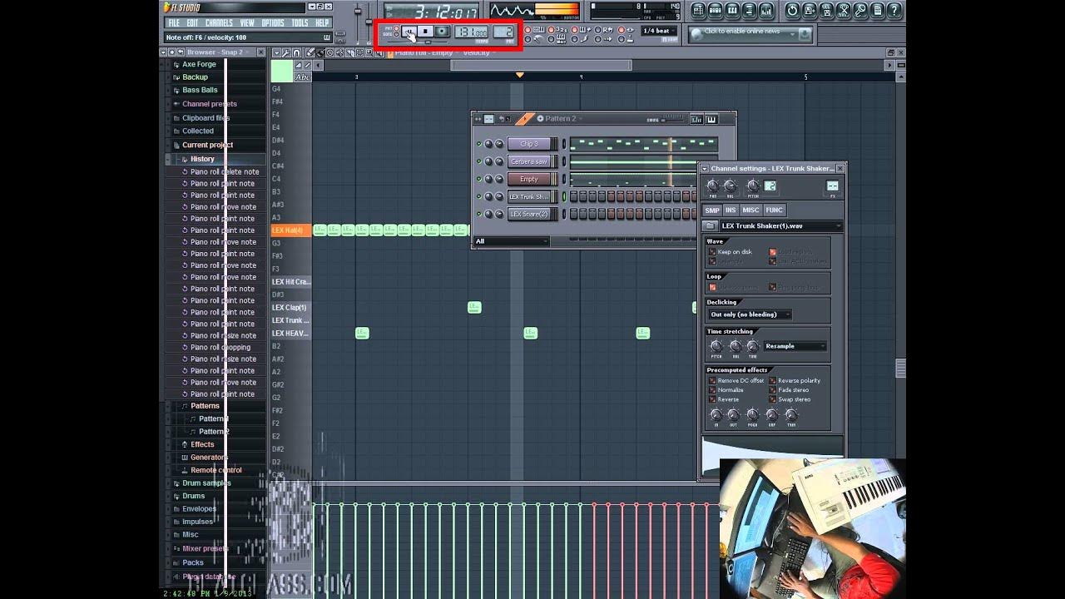The width and height of the screenshot is (1065, 599).
Task: Click the folder icon beside LEX Trunk Shaker(1).wav
Action: (x=710, y=225)
